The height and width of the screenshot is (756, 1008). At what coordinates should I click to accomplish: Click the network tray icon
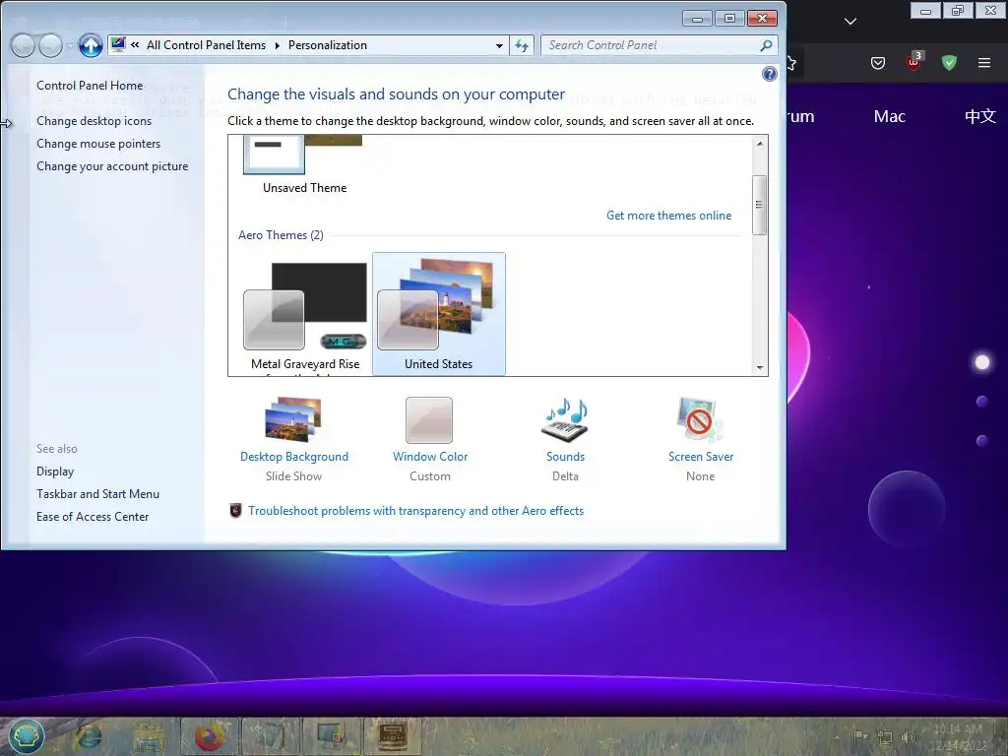[885, 737]
